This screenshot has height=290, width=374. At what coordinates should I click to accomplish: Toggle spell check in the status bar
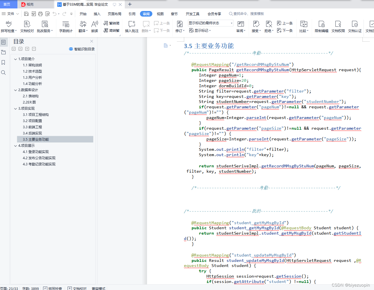(52, 288)
